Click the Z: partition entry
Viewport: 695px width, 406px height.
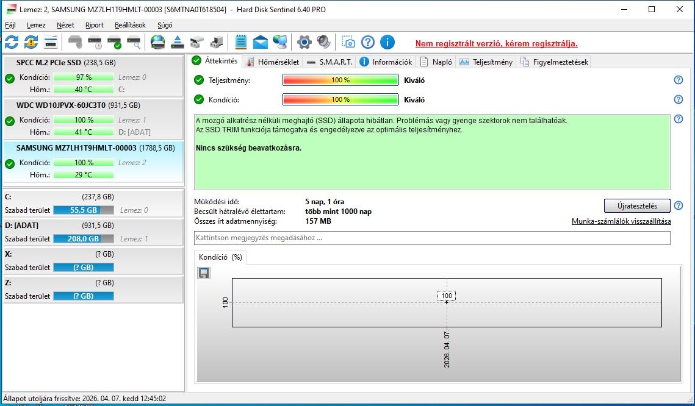pyautogui.click(x=93, y=290)
